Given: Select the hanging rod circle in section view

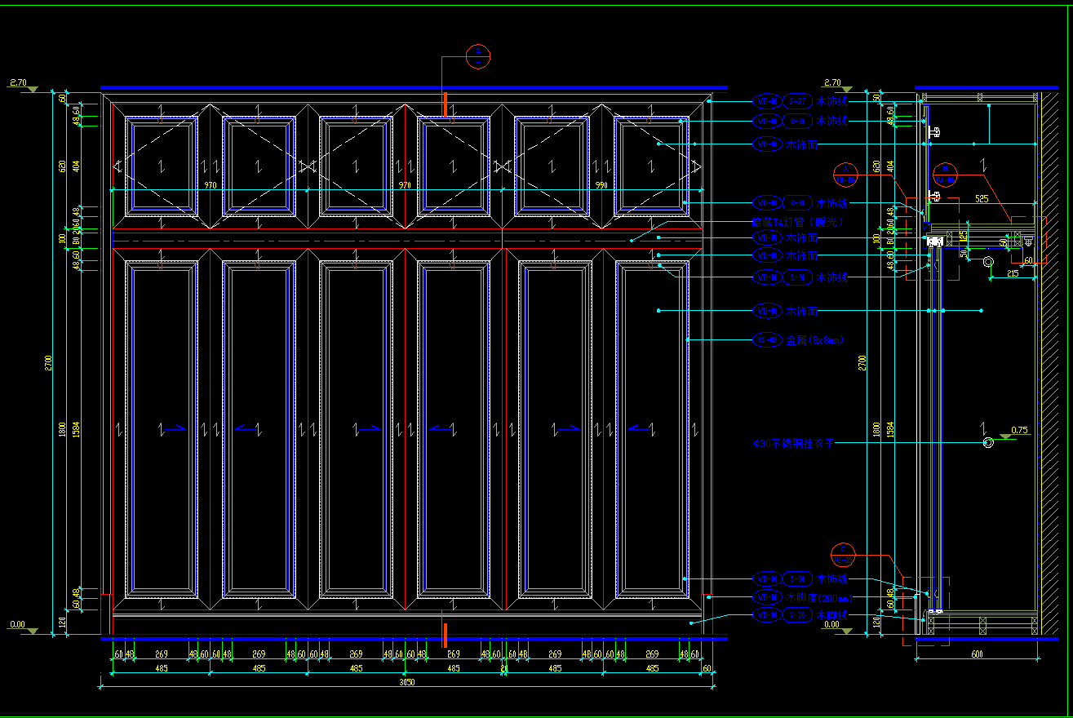Looking at the screenshot, I should click(988, 443).
